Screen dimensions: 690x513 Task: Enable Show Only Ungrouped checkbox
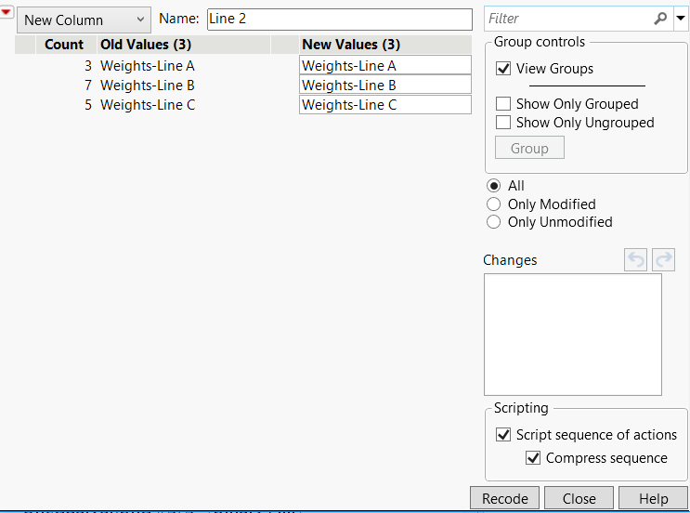(504, 123)
